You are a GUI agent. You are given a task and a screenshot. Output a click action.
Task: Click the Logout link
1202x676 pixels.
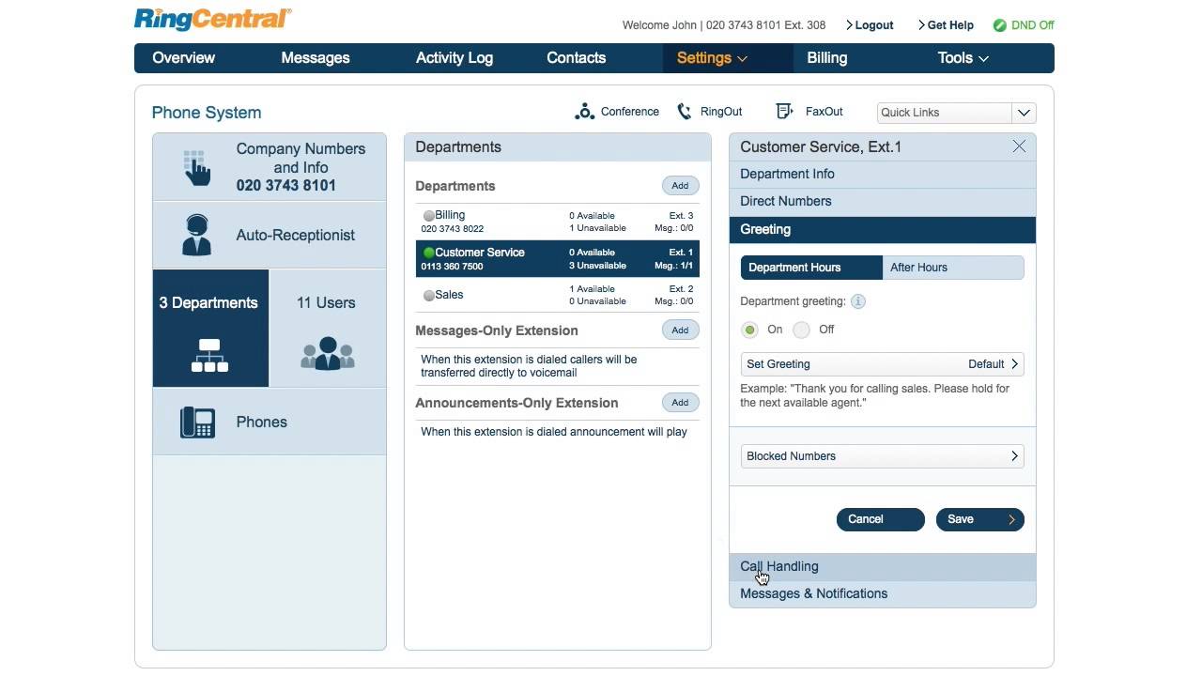872,25
